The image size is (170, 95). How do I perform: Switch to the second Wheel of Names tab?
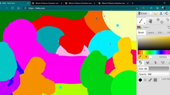pos(80,3)
